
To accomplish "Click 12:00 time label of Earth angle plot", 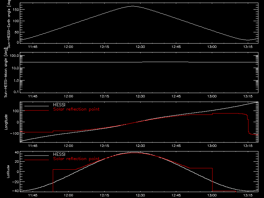I will pyautogui.click(x=69, y=47).
